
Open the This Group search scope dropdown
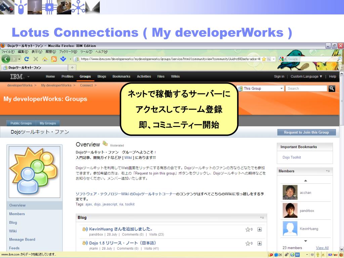pyautogui.click(x=260, y=88)
